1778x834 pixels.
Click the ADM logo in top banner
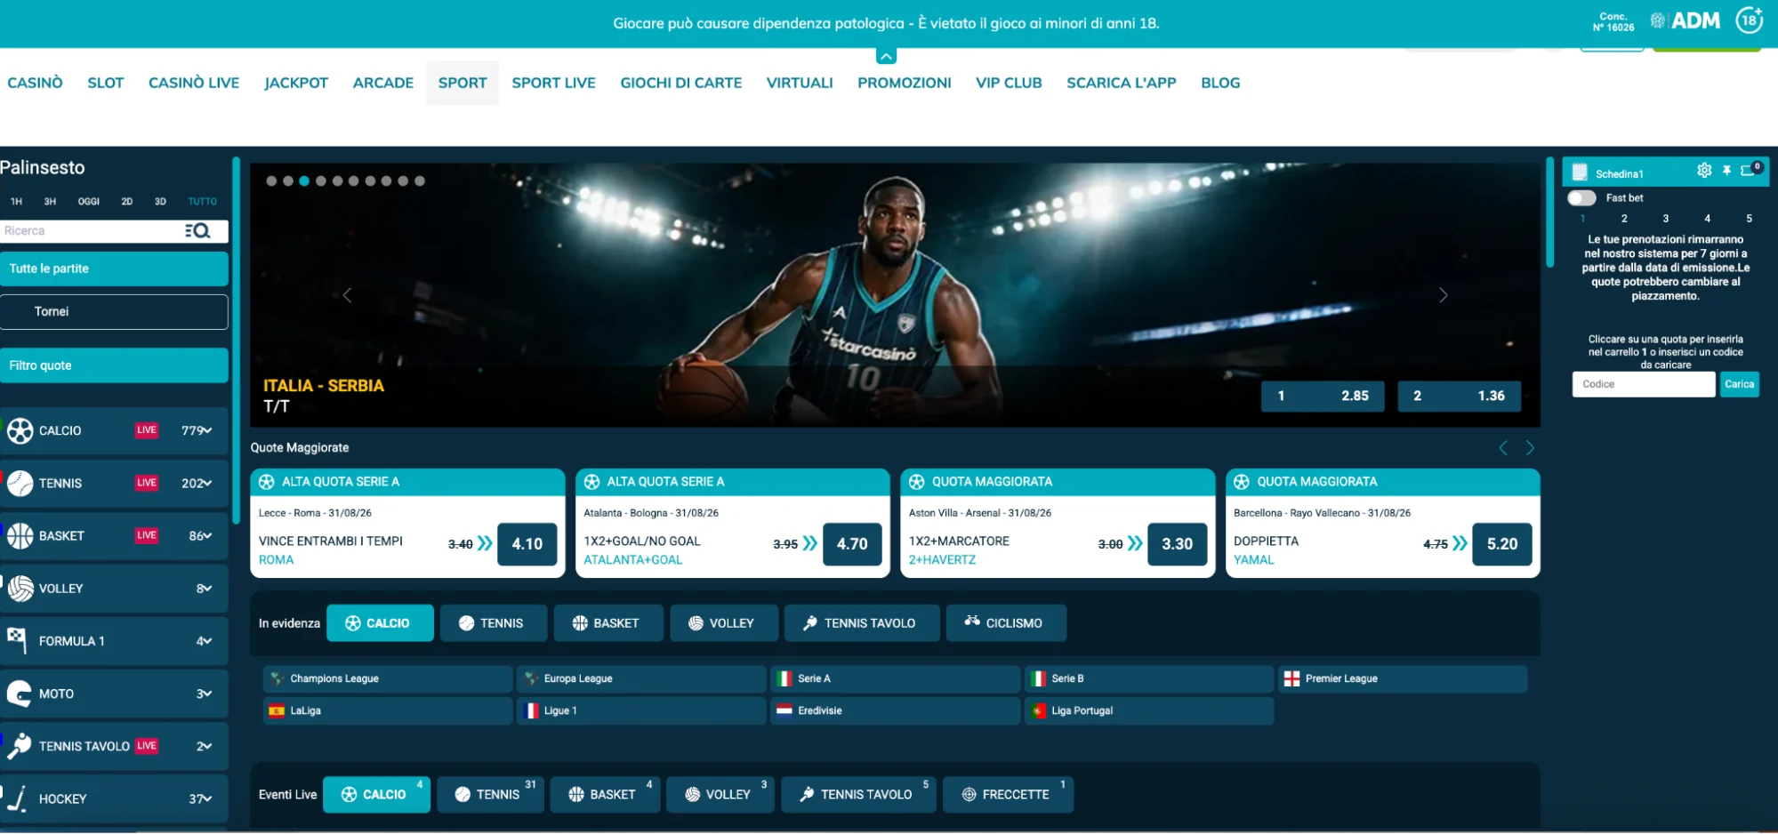(1685, 20)
